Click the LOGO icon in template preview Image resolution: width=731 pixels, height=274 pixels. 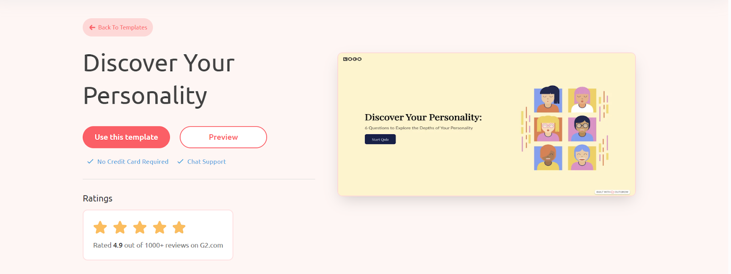(x=352, y=59)
